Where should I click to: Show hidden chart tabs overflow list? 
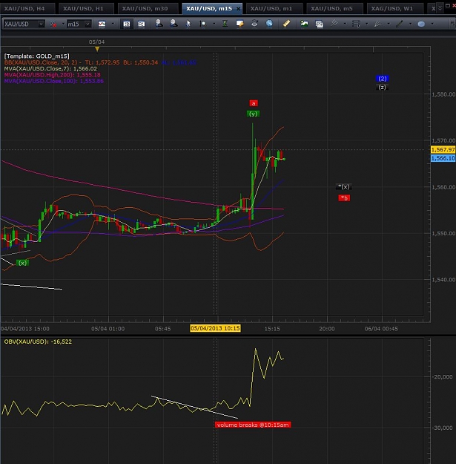(x=440, y=8)
